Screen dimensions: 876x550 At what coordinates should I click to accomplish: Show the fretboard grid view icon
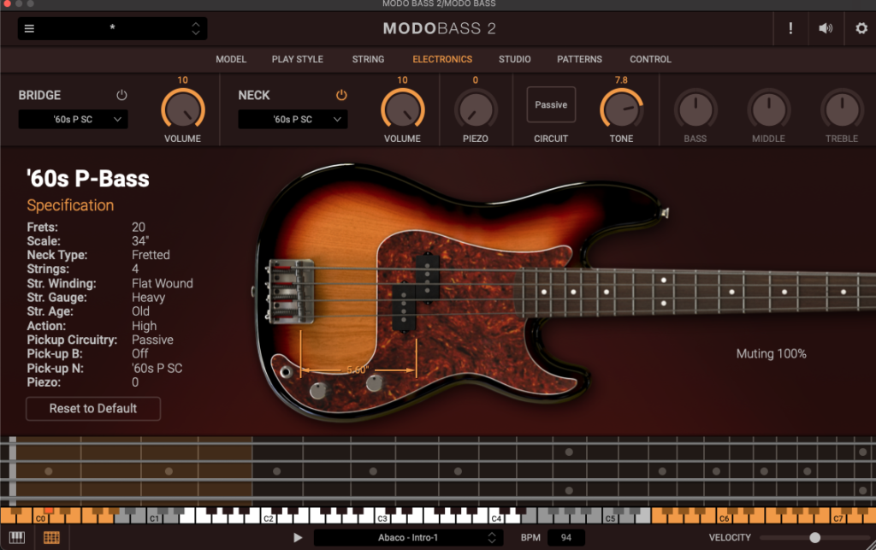[x=51, y=537]
